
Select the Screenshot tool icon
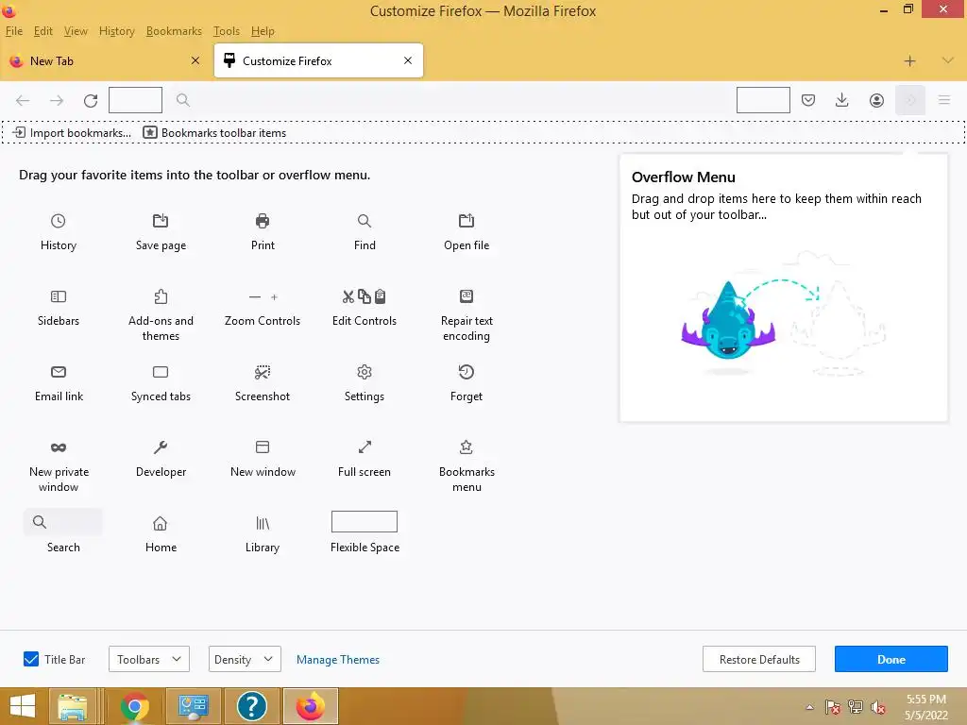[263, 372]
